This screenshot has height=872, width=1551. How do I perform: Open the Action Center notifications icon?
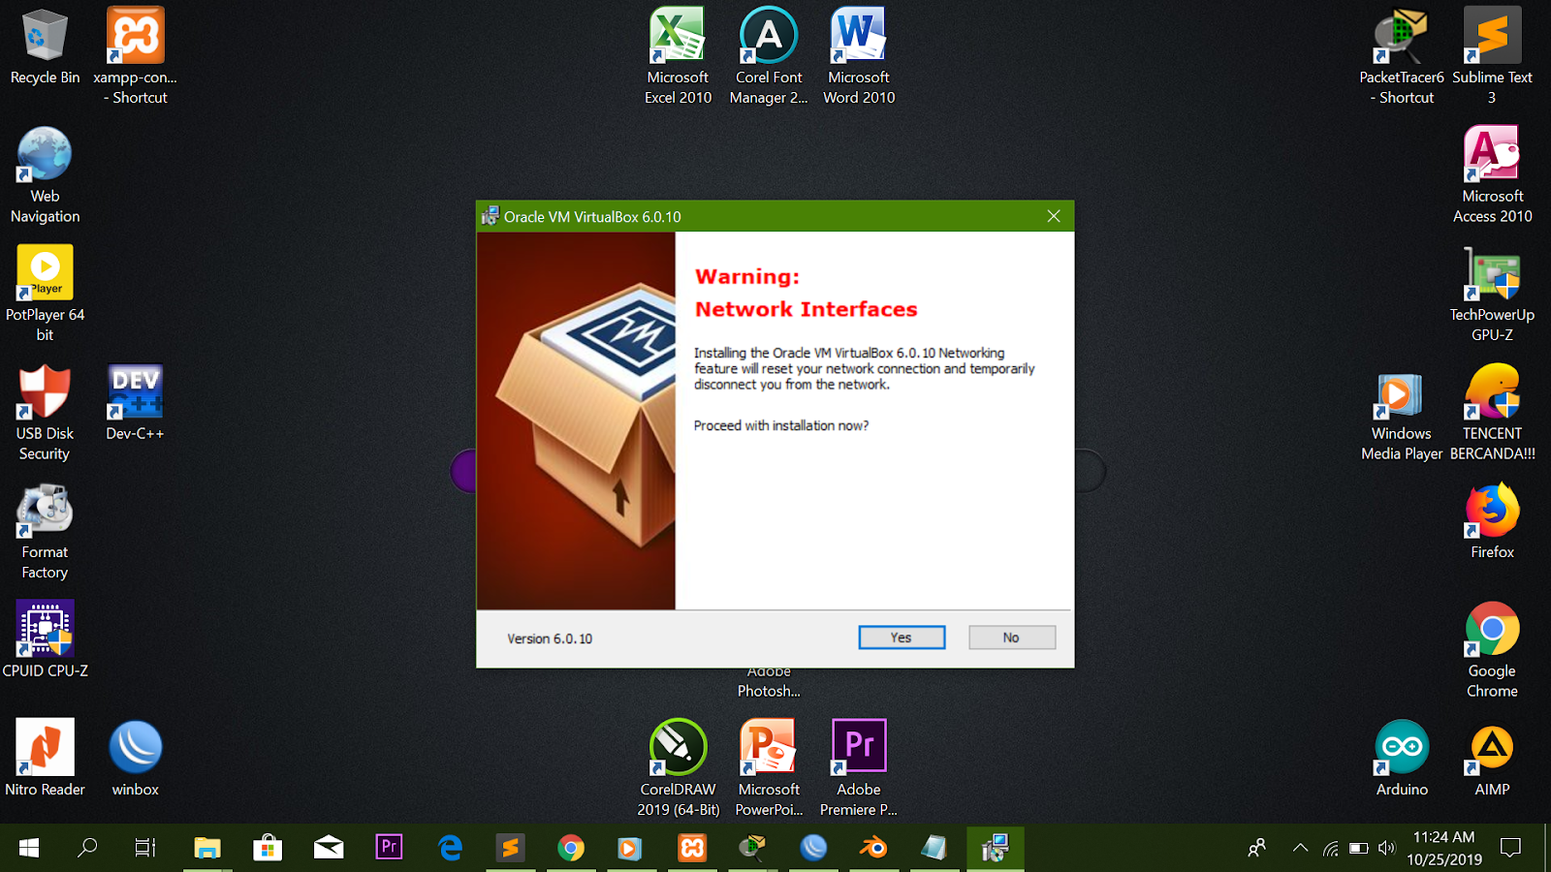click(1510, 849)
